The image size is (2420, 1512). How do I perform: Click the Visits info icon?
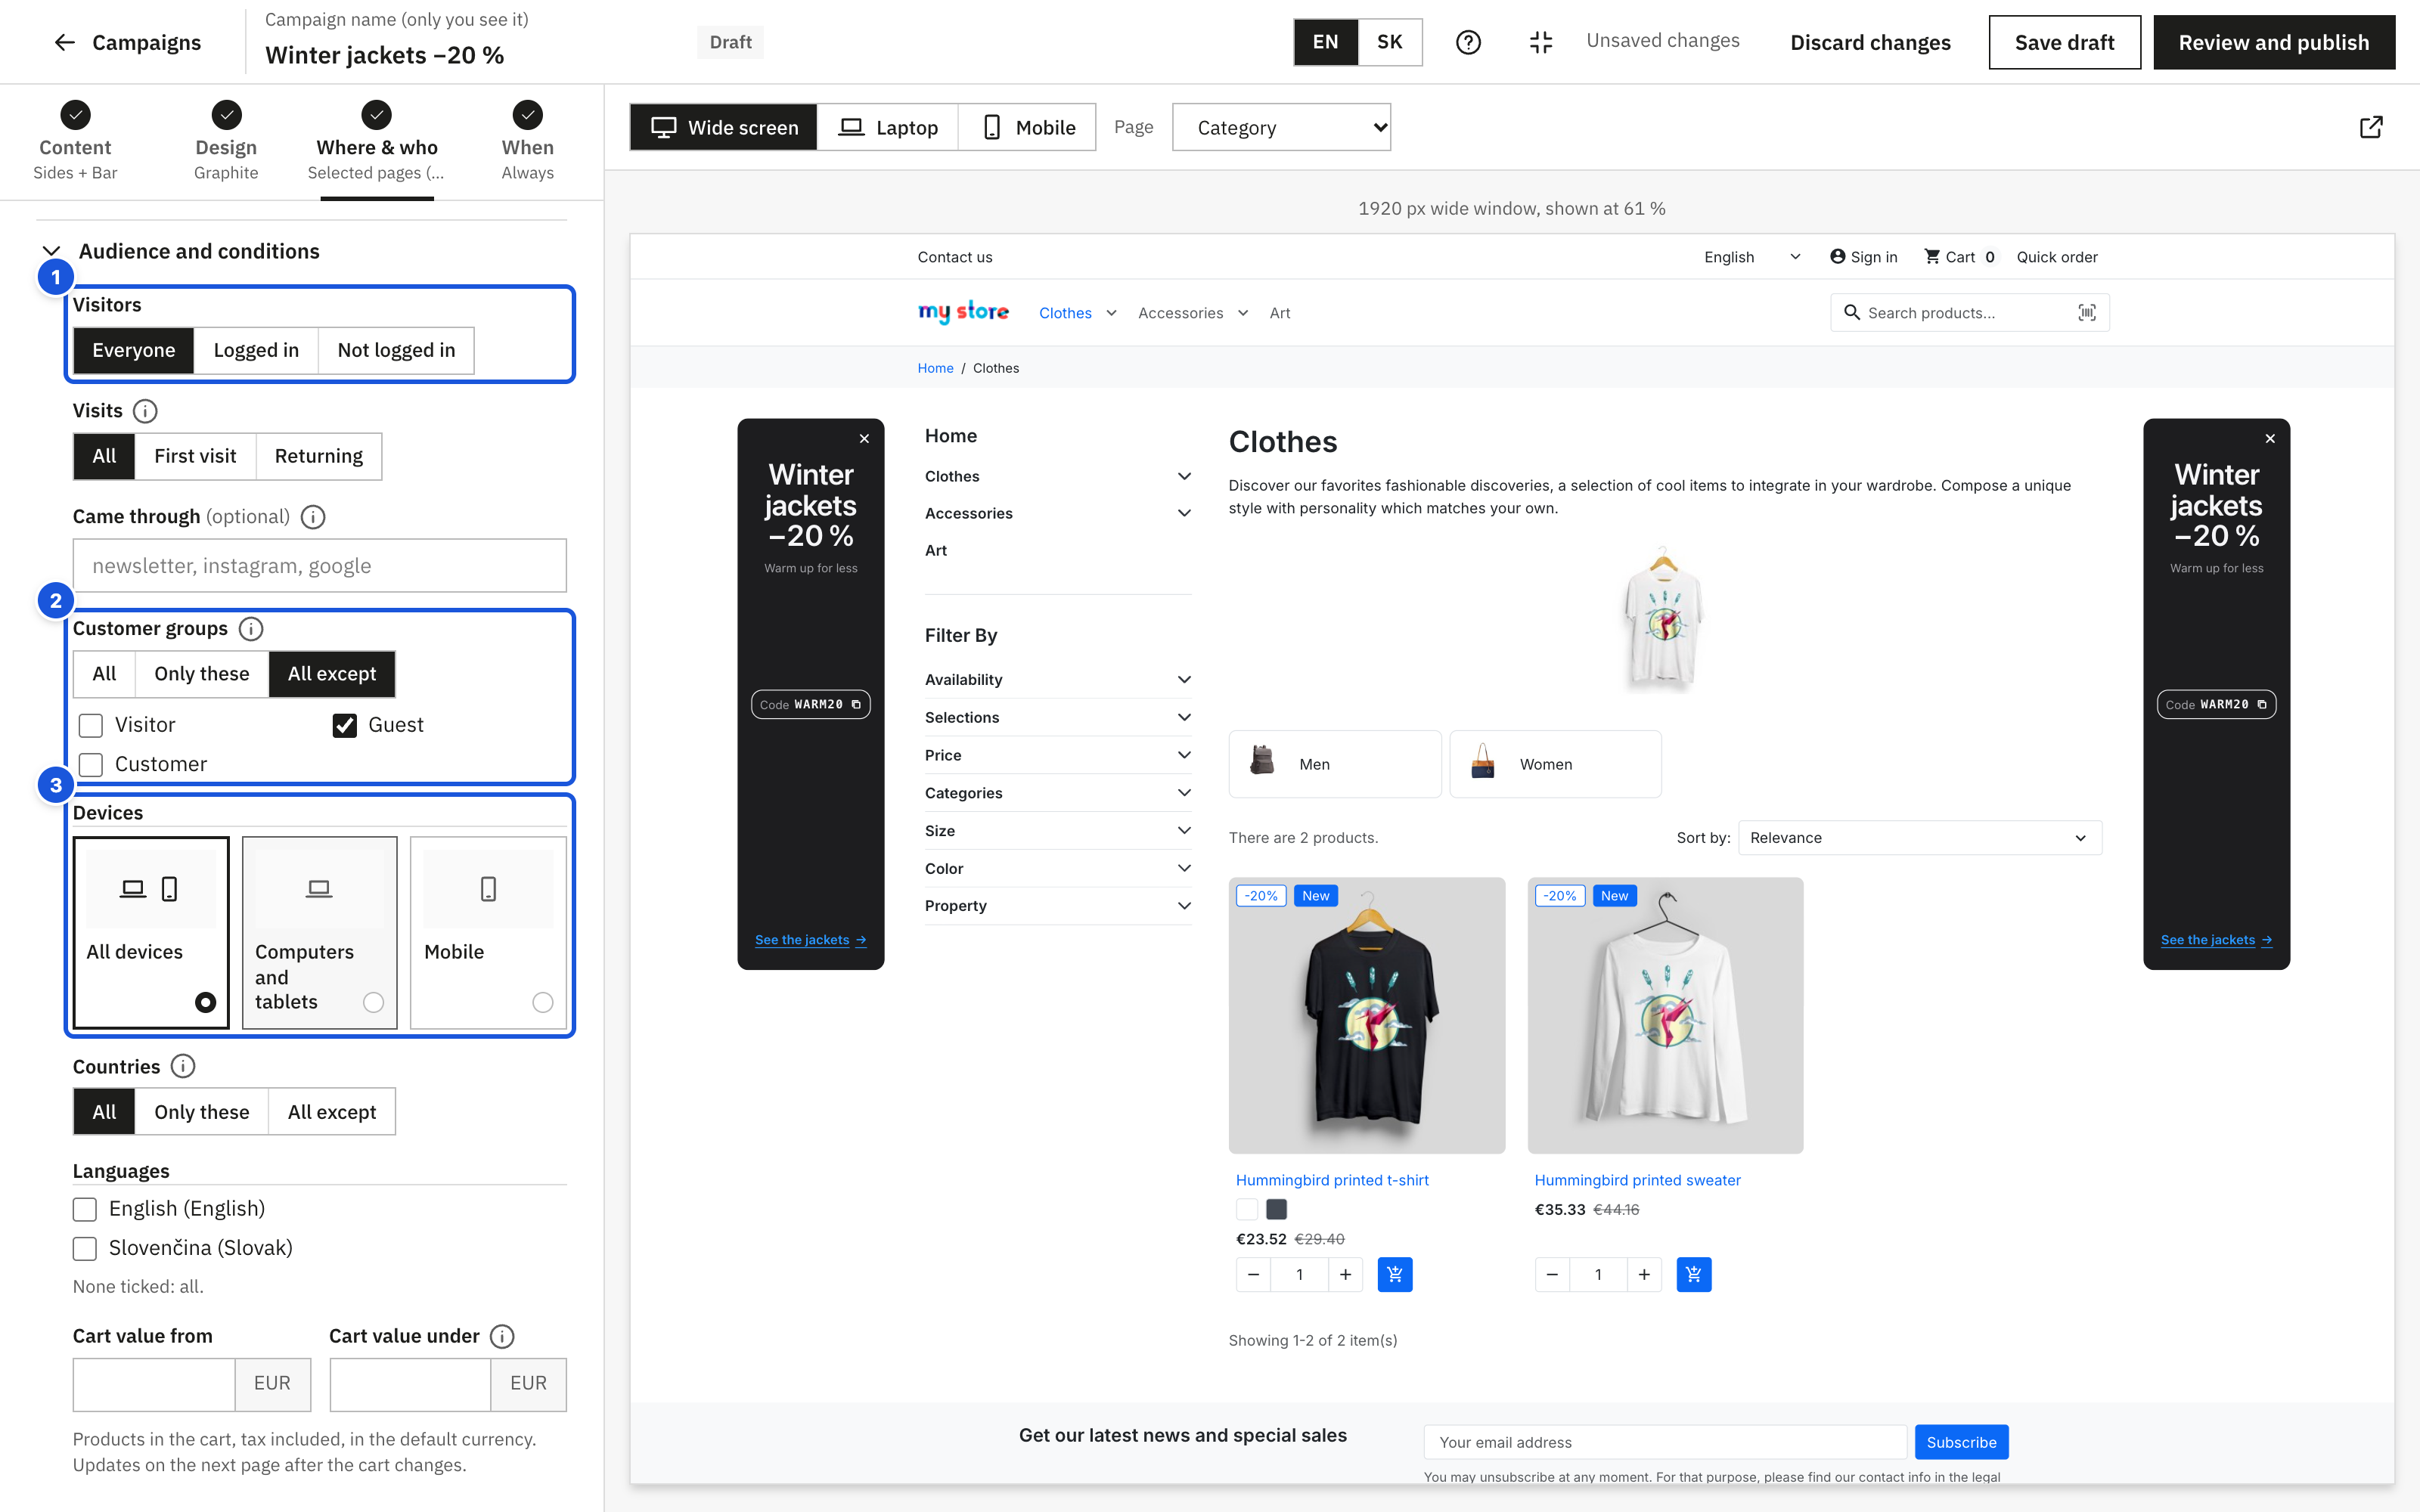(145, 411)
